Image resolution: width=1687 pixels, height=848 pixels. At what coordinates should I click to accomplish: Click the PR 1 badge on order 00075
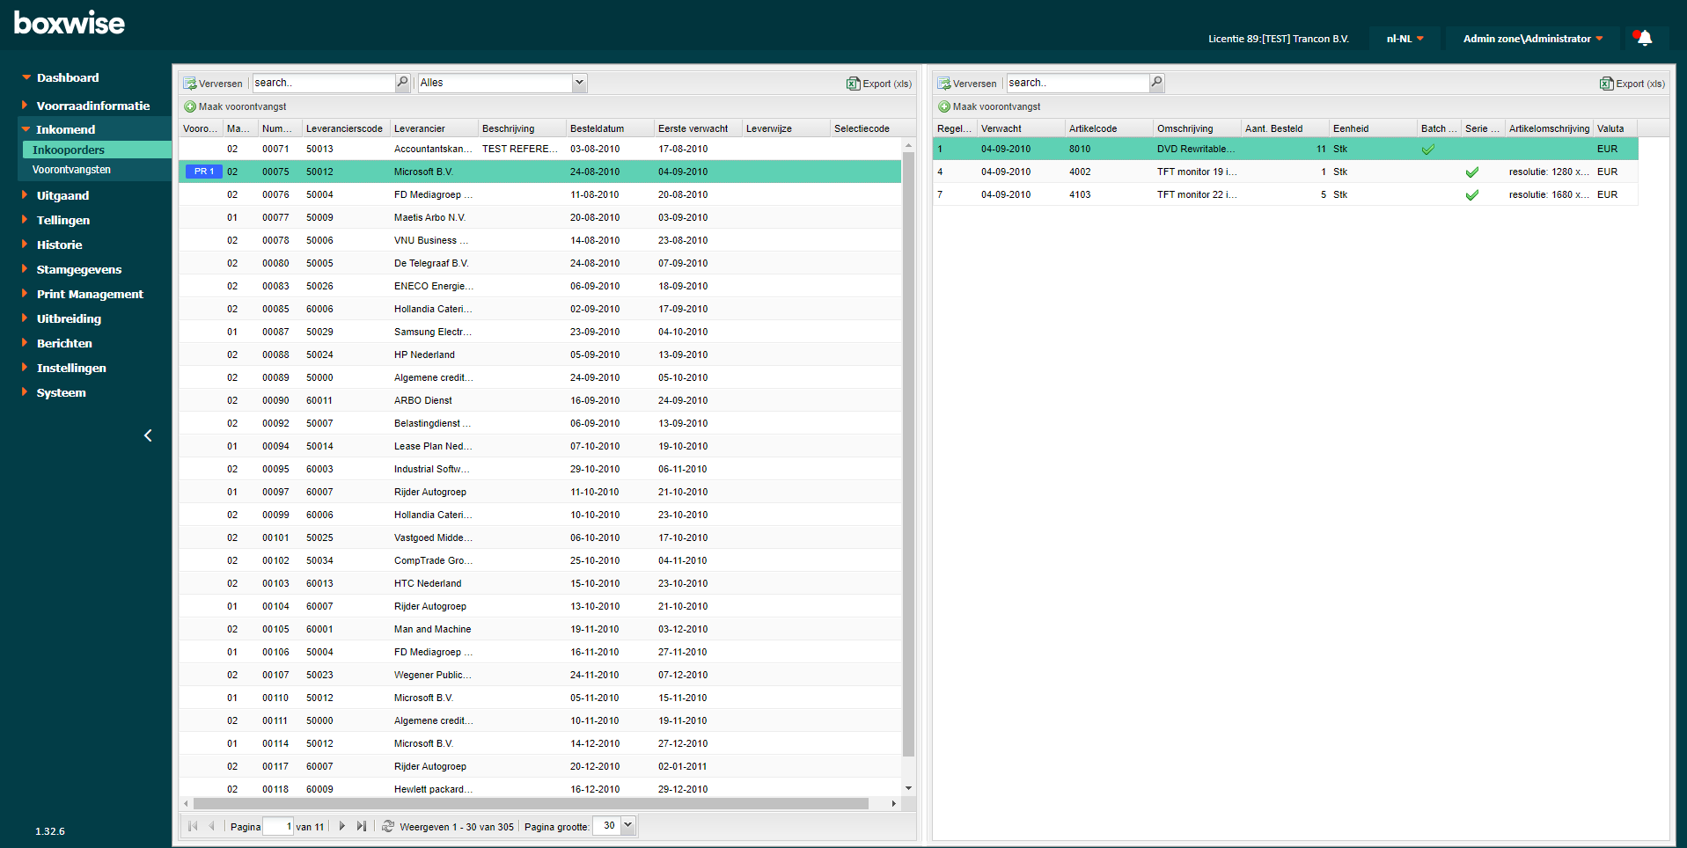click(204, 172)
